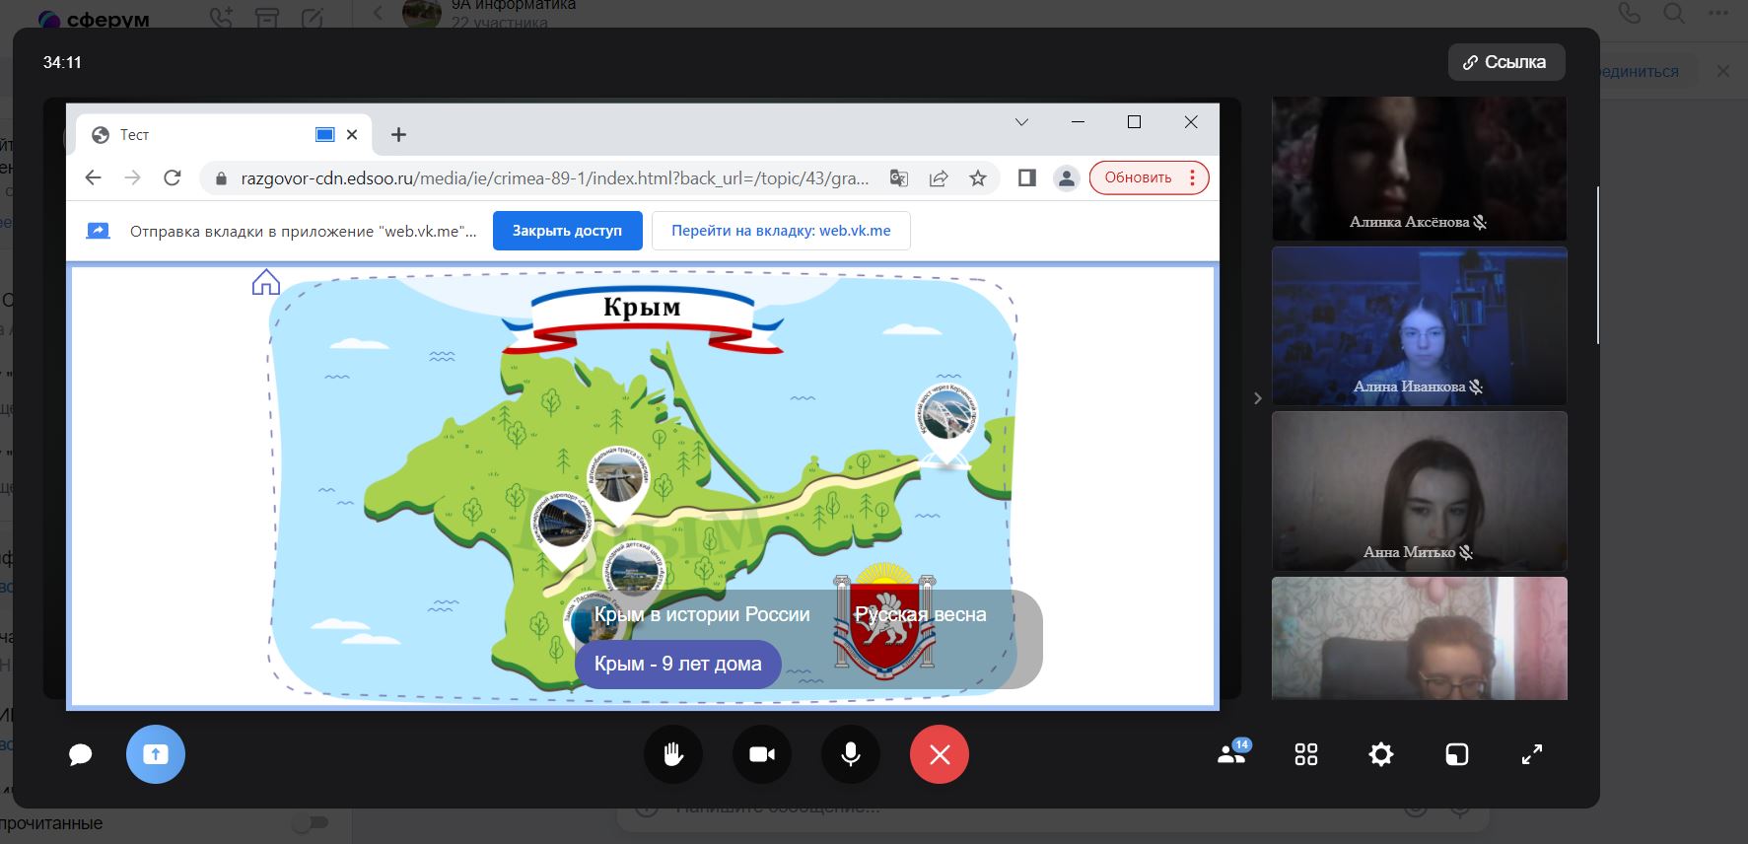1748x844 pixels.
Task: Select Анна Митько video tile
Action: point(1419,491)
